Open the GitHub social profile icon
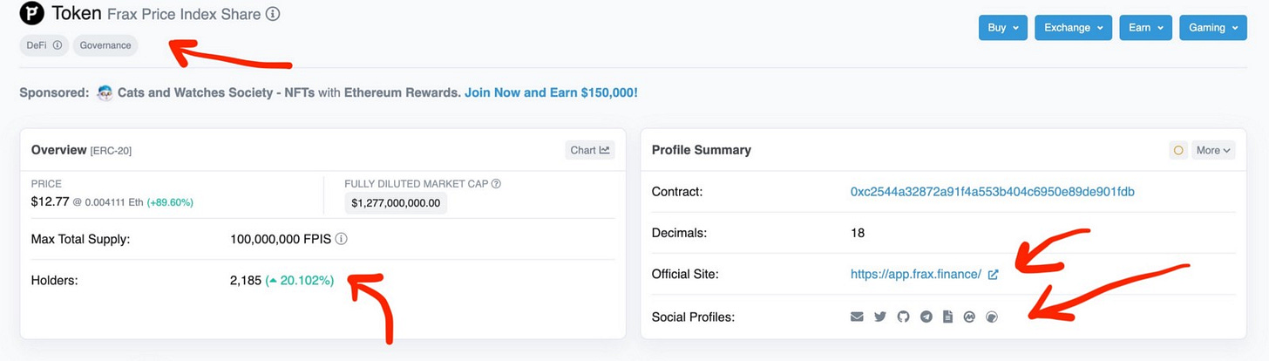The width and height of the screenshot is (1269, 361). tap(903, 317)
